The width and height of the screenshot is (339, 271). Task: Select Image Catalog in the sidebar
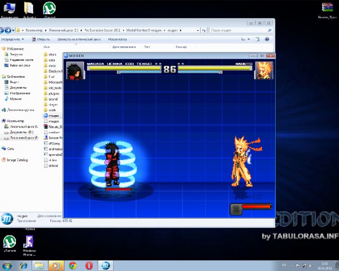point(18,160)
